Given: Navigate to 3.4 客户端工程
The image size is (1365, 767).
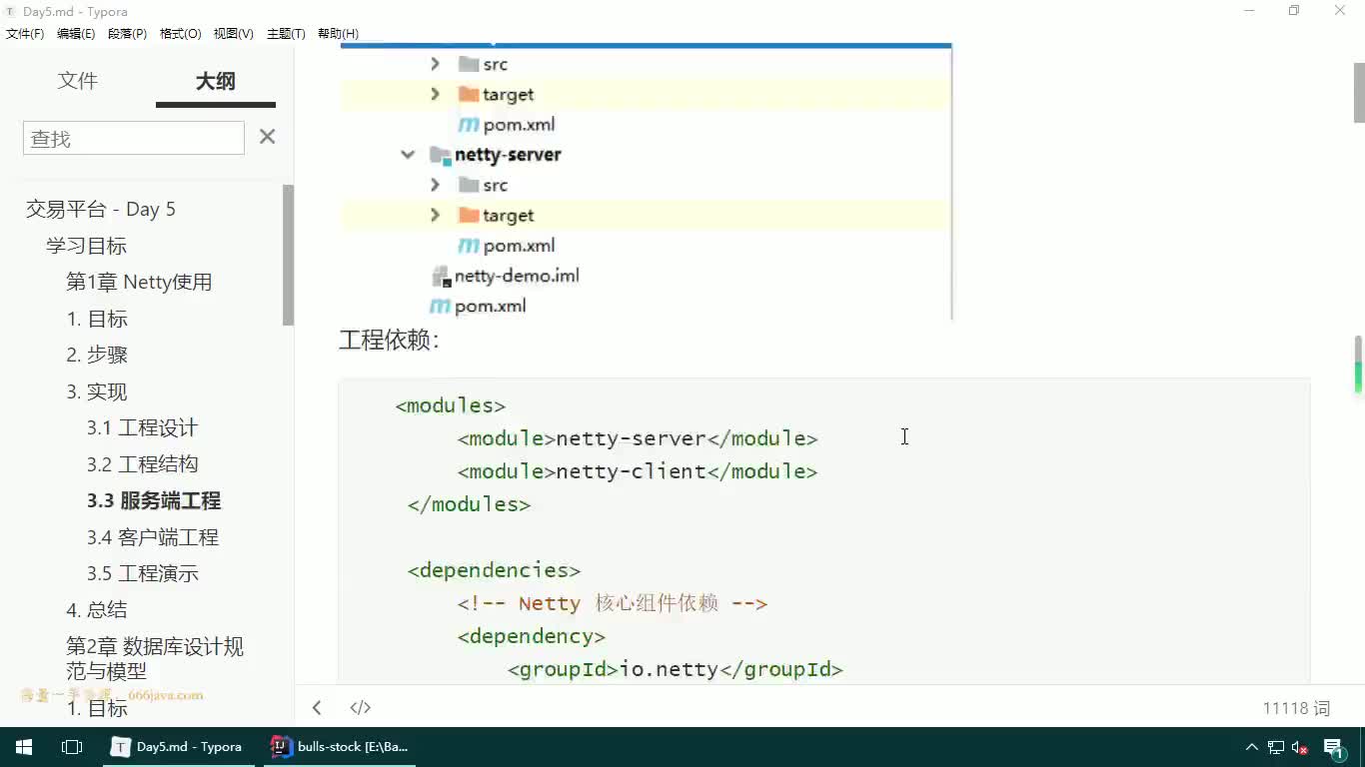Looking at the screenshot, I should [152, 537].
